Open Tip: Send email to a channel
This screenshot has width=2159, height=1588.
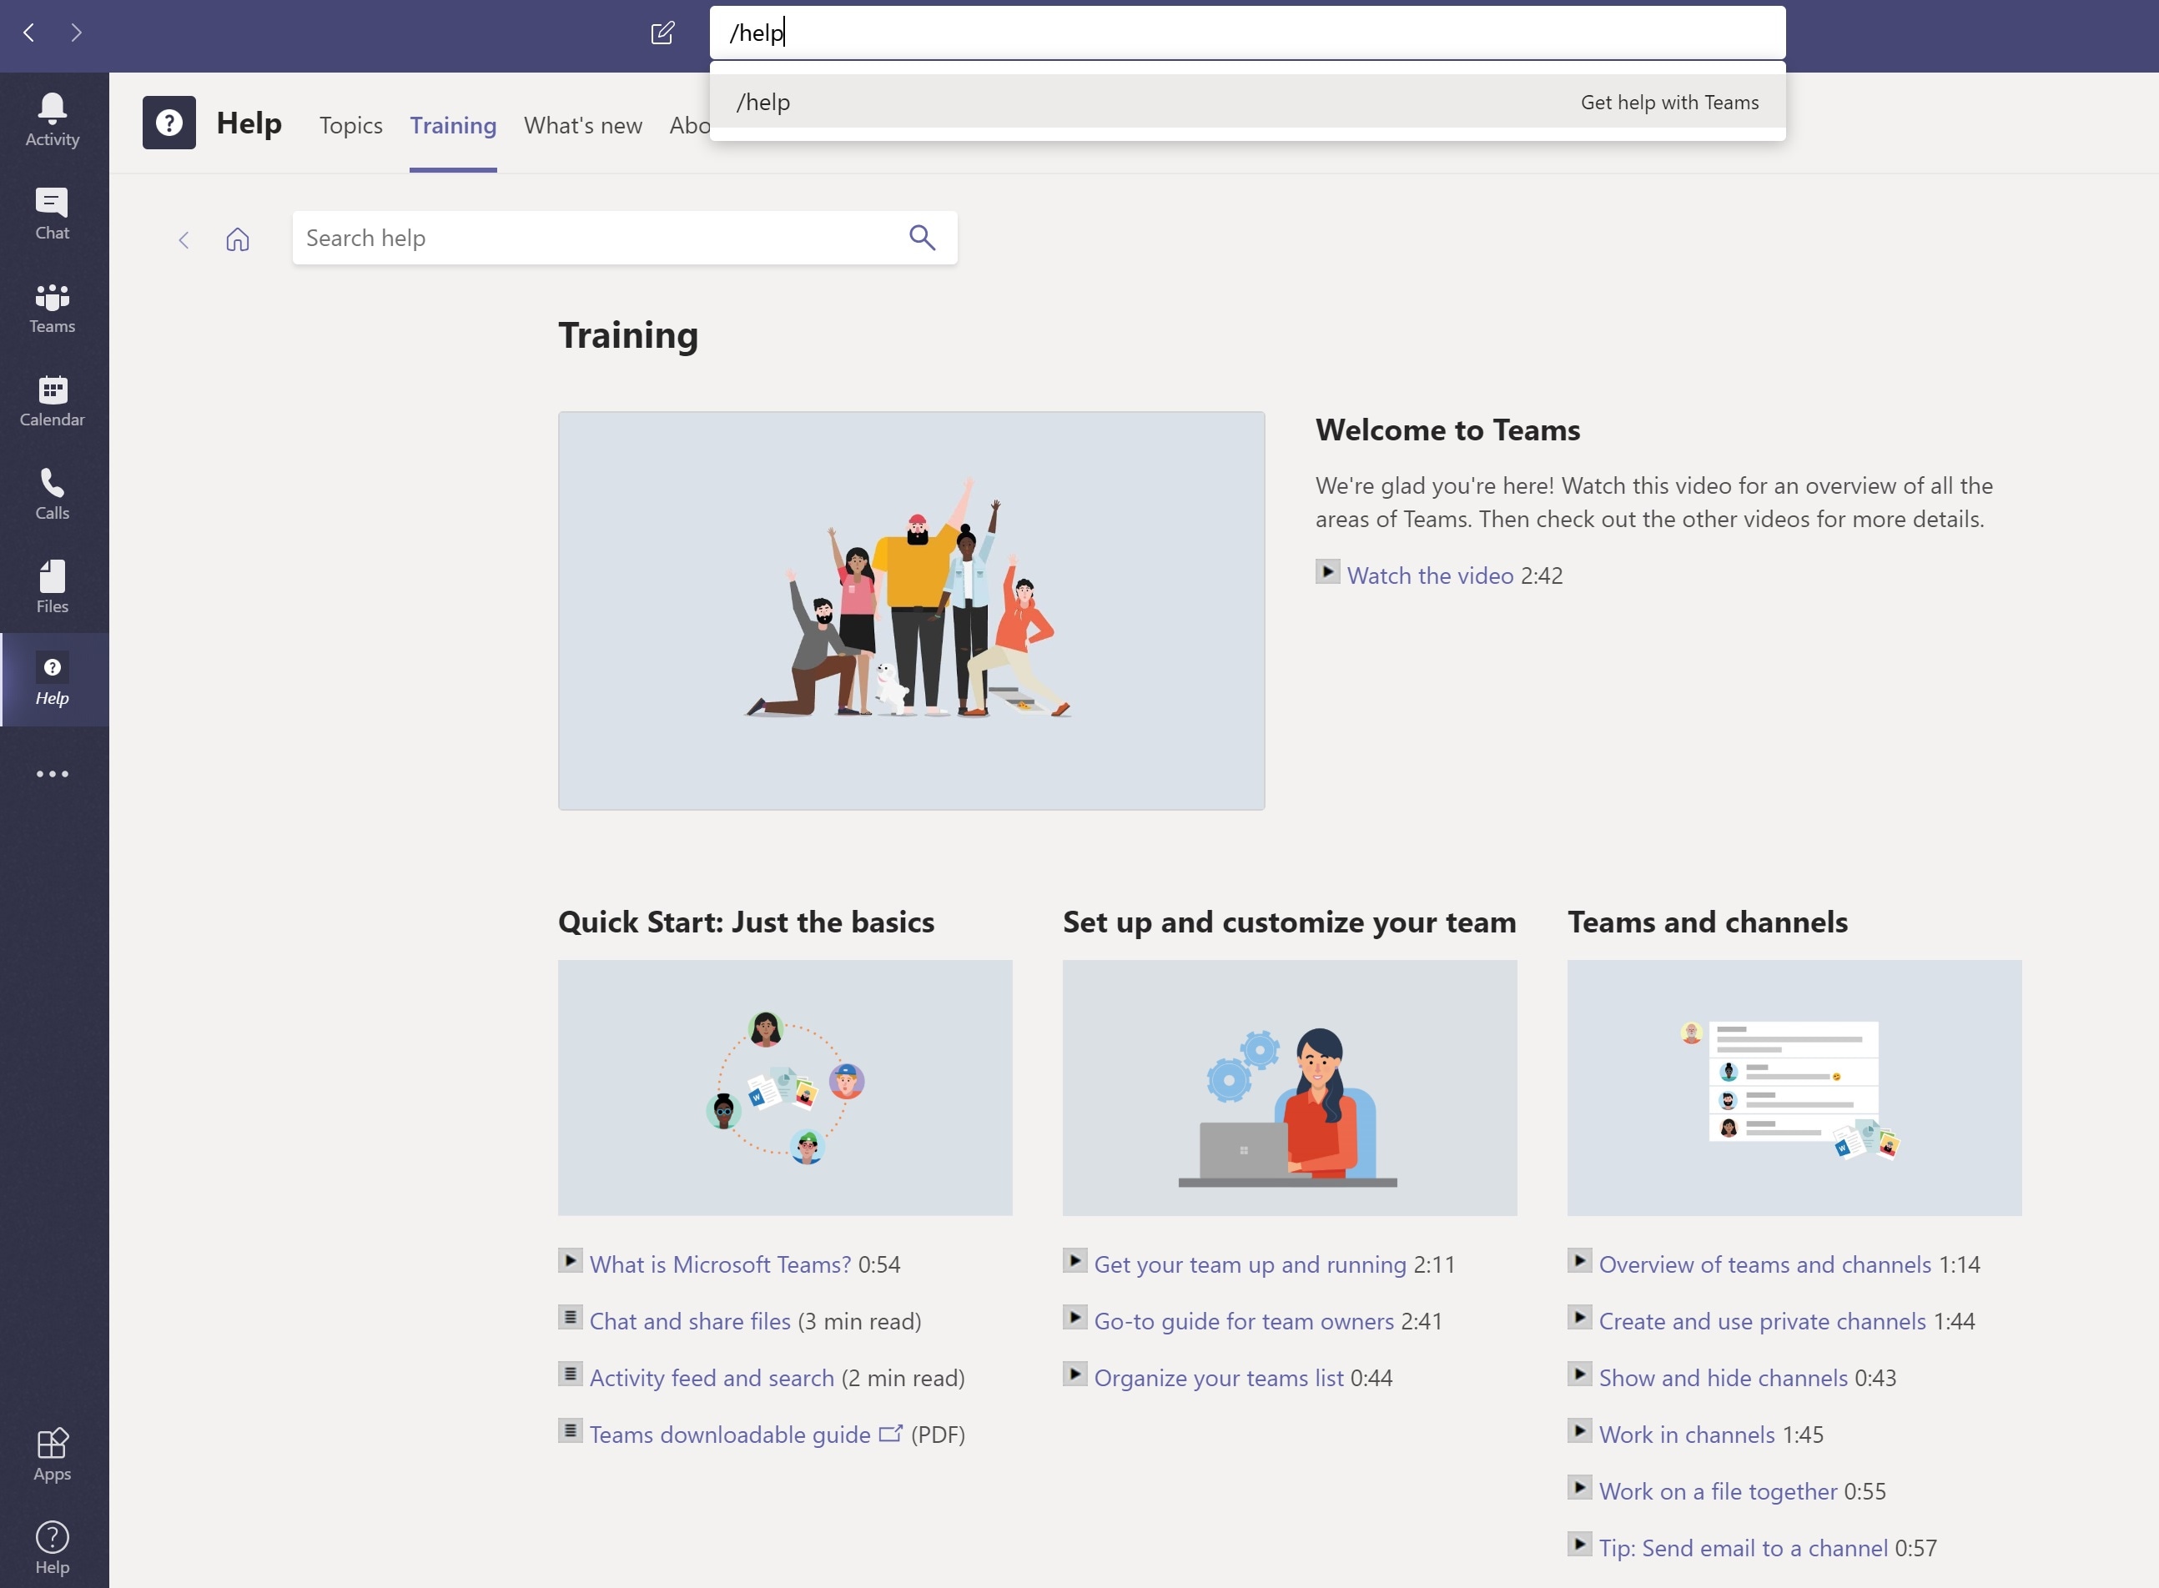(x=1744, y=1548)
